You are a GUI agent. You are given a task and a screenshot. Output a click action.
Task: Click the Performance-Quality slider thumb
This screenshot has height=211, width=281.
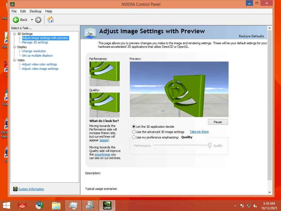pyautogui.click(x=210, y=145)
